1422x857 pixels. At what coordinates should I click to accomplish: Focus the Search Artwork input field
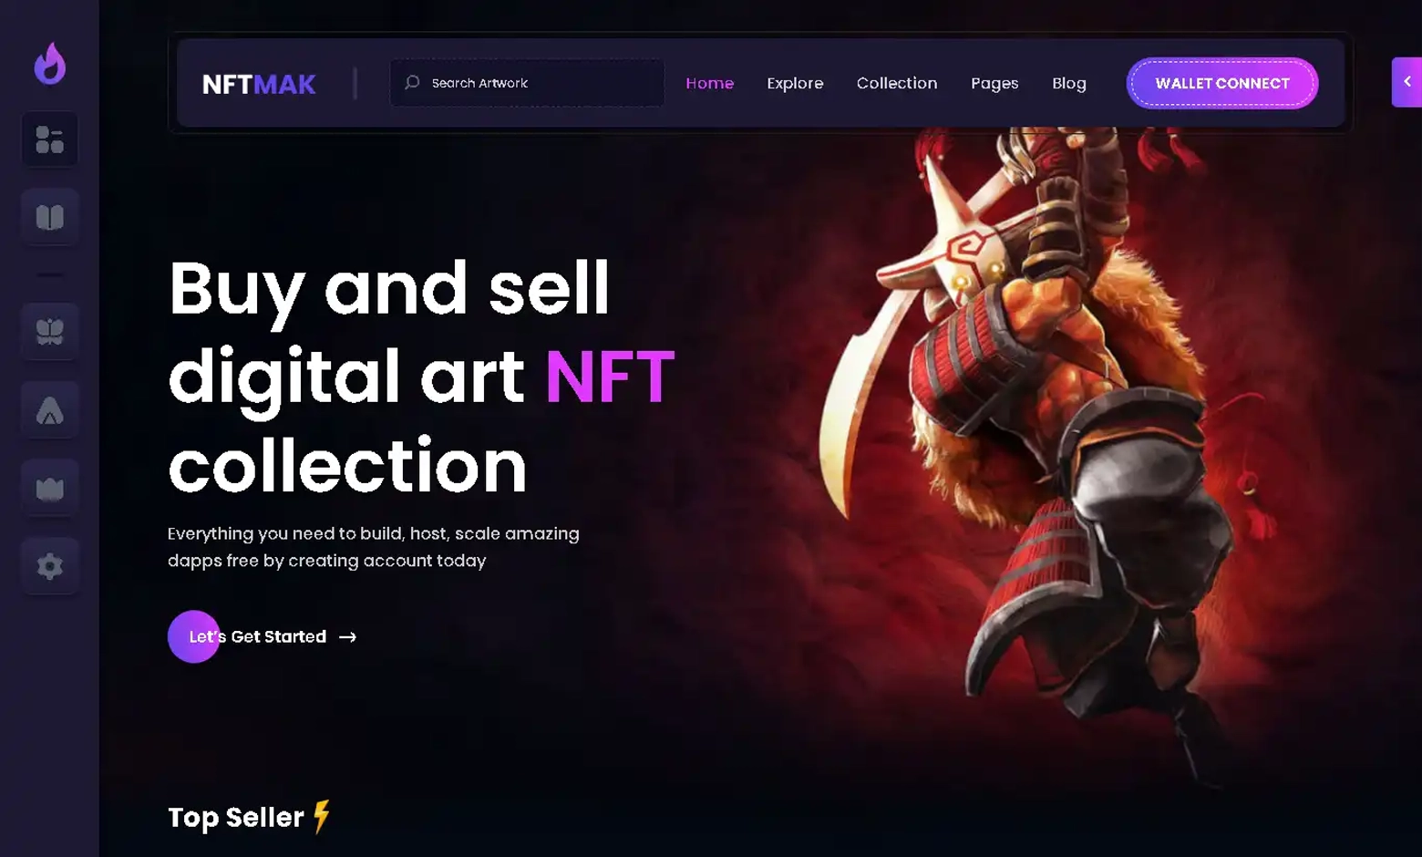click(x=527, y=83)
